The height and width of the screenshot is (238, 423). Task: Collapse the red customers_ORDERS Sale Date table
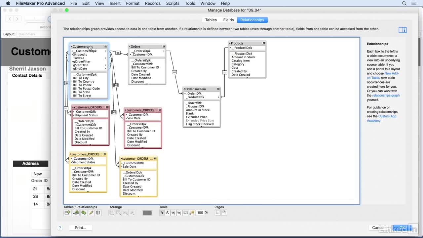click(160, 110)
